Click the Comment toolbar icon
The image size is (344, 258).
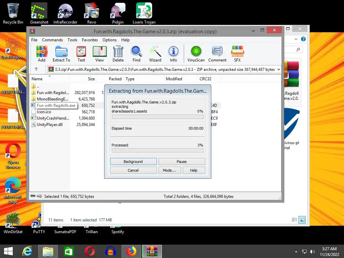pyautogui.click(x=217, y=54)
